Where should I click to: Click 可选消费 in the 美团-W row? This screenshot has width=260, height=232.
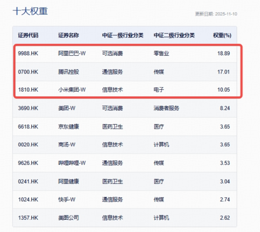(113, 108)
